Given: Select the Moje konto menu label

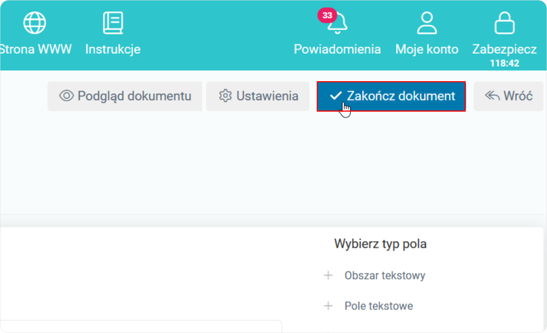Looking at the screenshot, I should point(427,49).
